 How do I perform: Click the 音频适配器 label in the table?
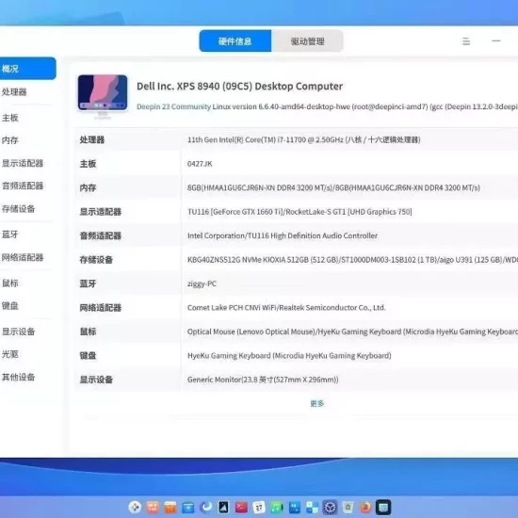pos(101,235)
